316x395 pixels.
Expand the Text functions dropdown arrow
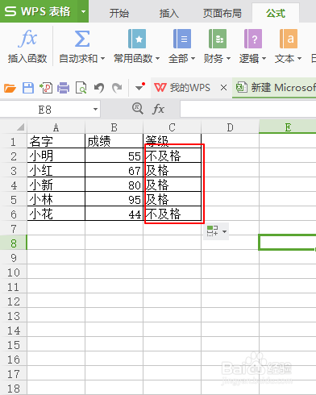[299, 58]
